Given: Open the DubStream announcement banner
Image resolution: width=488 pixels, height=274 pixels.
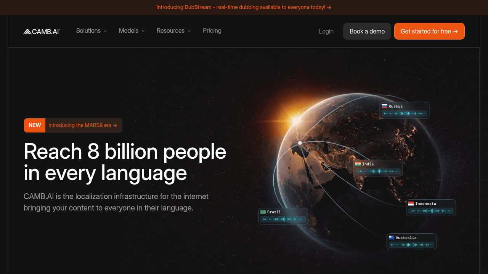Looking at the screenshot, I should click(244, 7).
